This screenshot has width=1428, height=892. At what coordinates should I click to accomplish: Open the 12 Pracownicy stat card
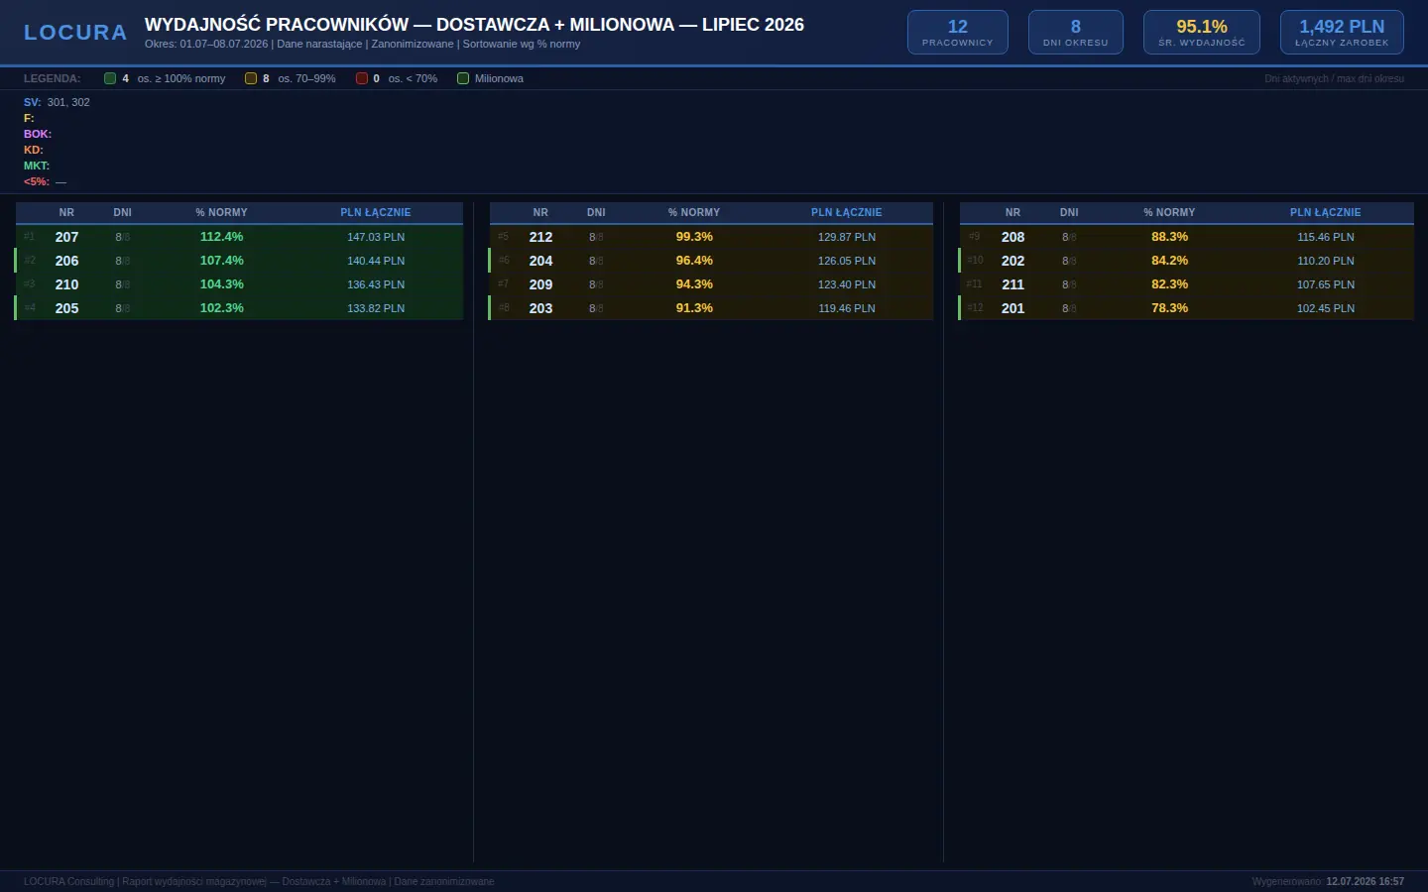click(x=958, y=33)
